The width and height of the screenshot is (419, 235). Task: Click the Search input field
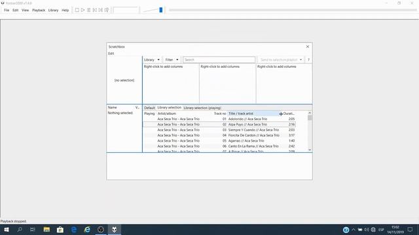click(x=219, y=59)
